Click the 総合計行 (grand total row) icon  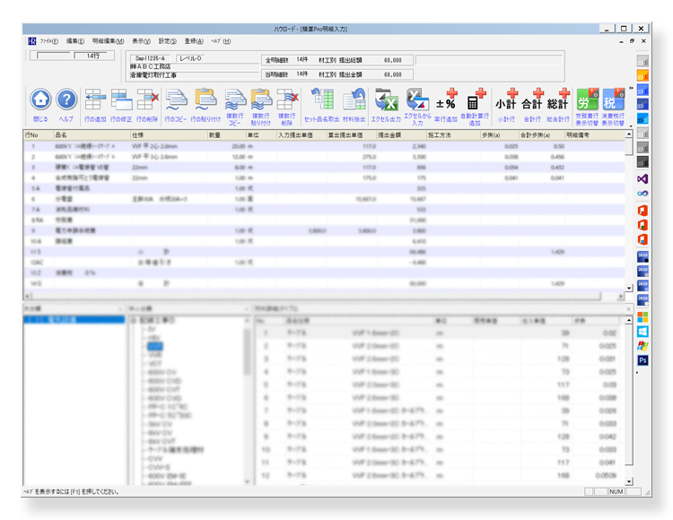(564, 100)
